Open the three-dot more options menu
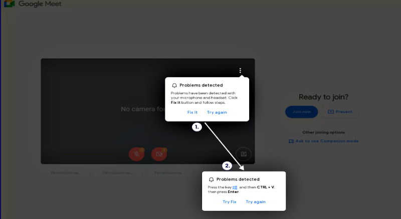 click(240, 71)
